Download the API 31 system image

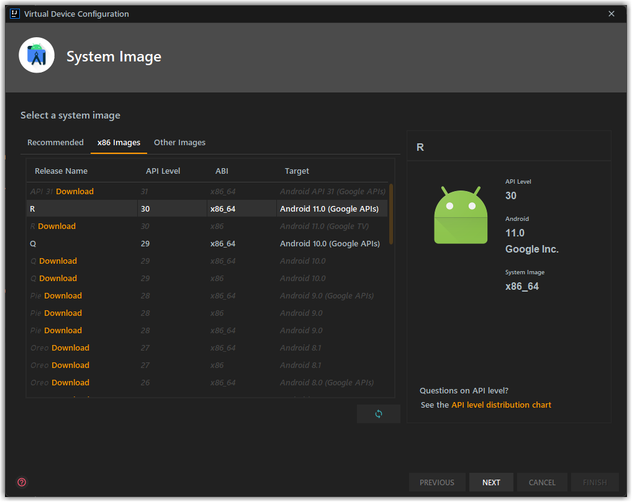click(76, 191)
